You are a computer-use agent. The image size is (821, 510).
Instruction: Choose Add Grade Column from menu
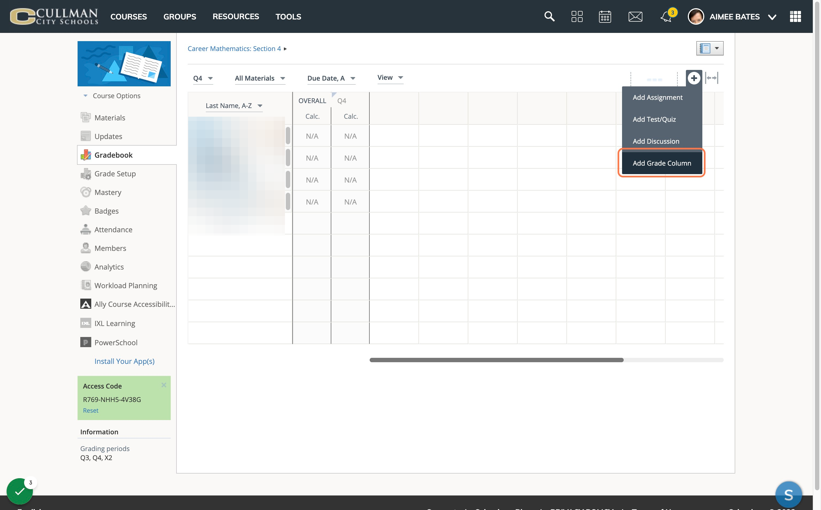[662, 163]
